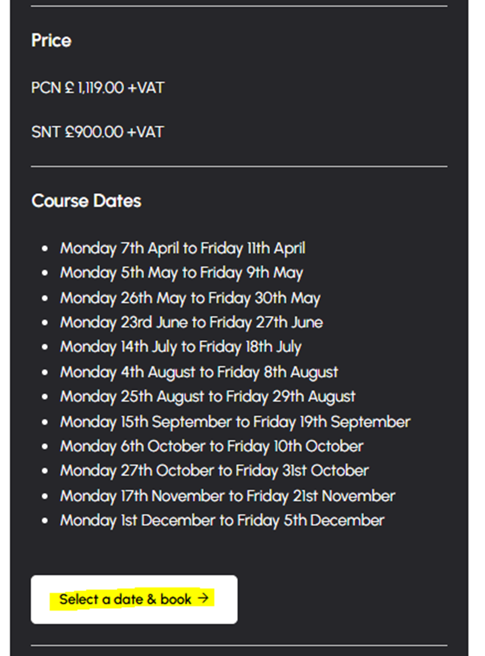Pick the Monday 23rd June course date

(x=191, y=323)
